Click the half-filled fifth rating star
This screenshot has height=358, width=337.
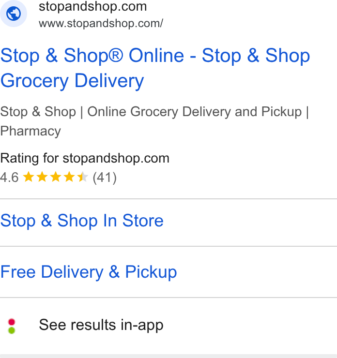(x=82, y=177)
